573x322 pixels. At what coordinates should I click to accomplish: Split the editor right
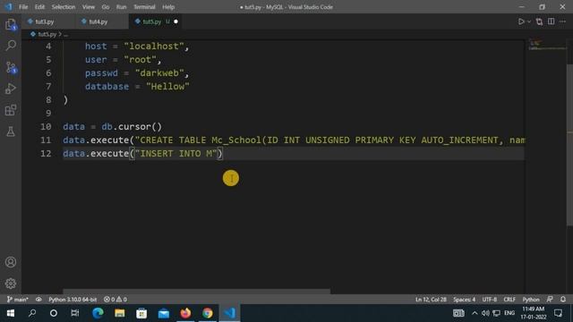pos(552,21)
